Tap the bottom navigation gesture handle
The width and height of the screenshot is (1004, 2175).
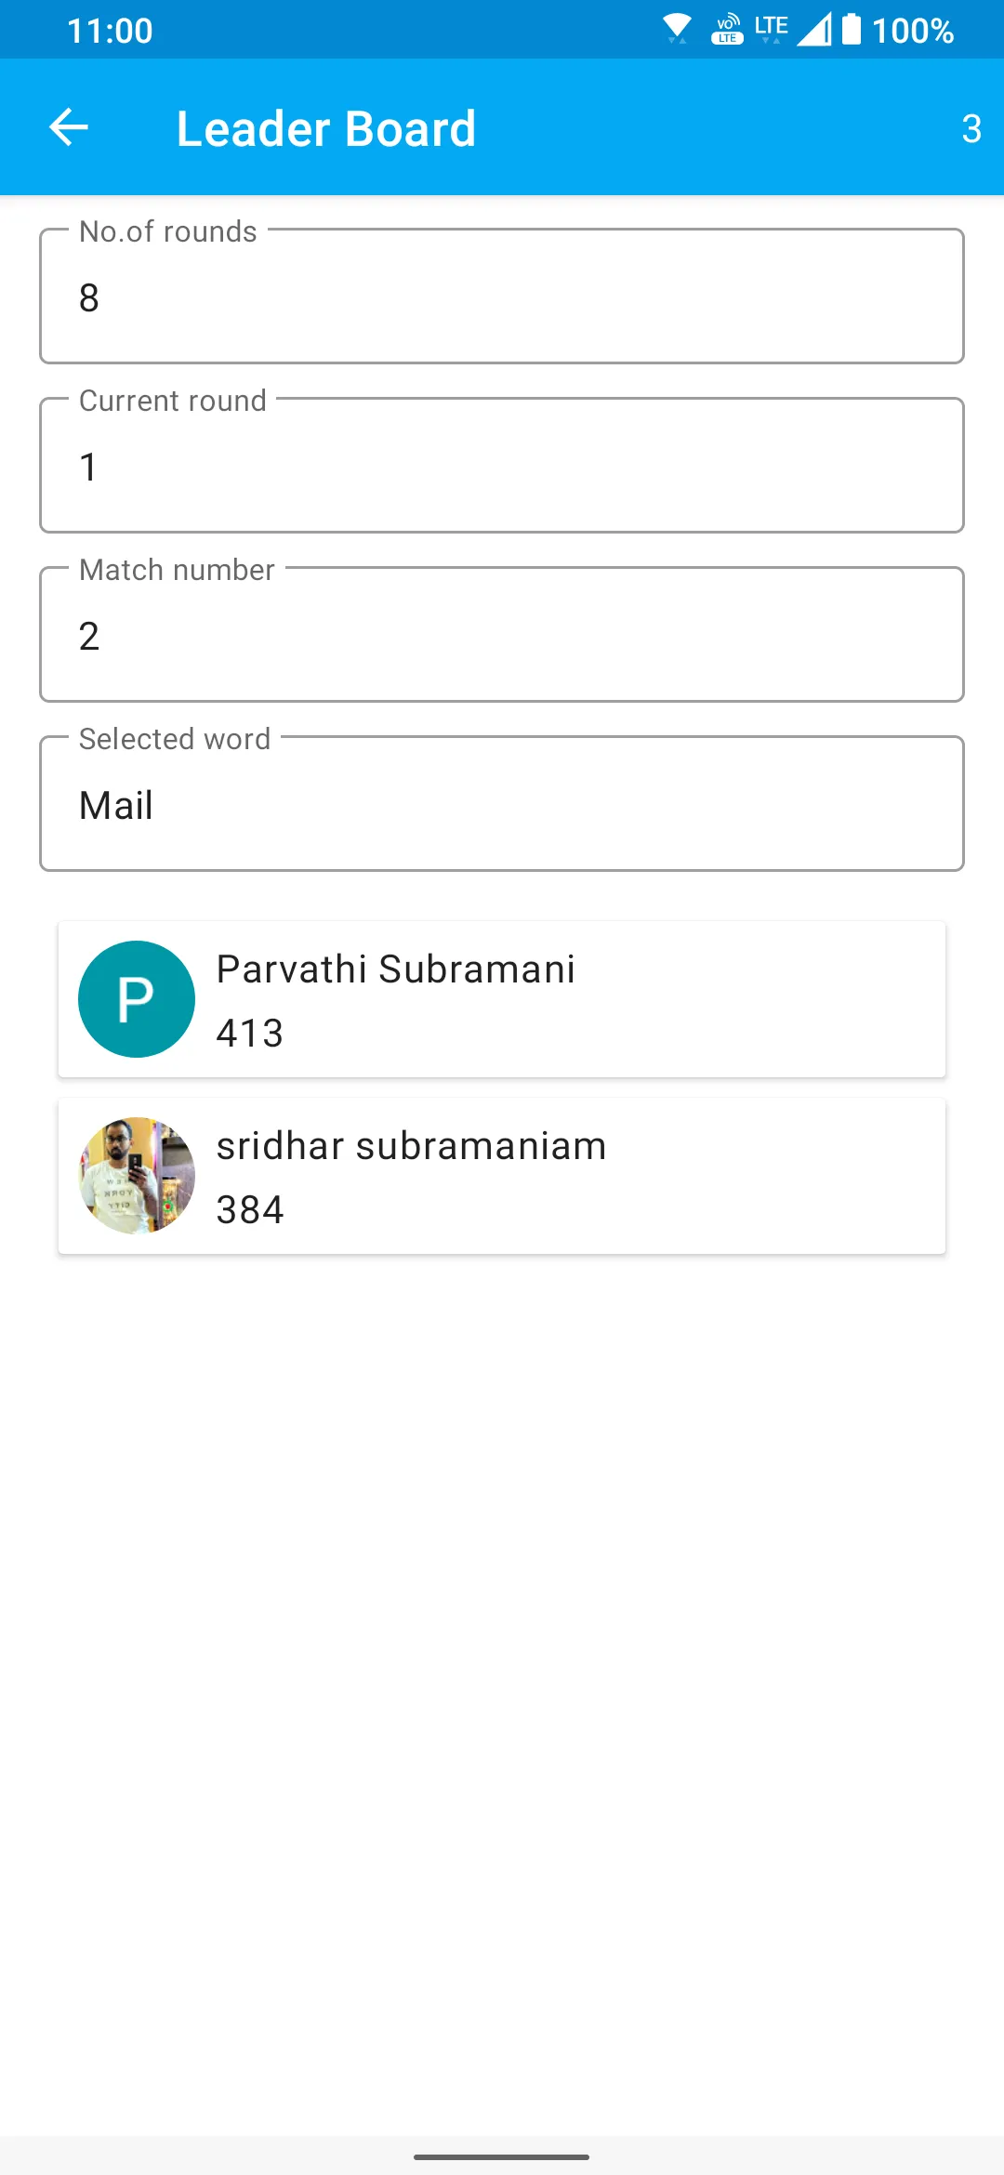502,2156
